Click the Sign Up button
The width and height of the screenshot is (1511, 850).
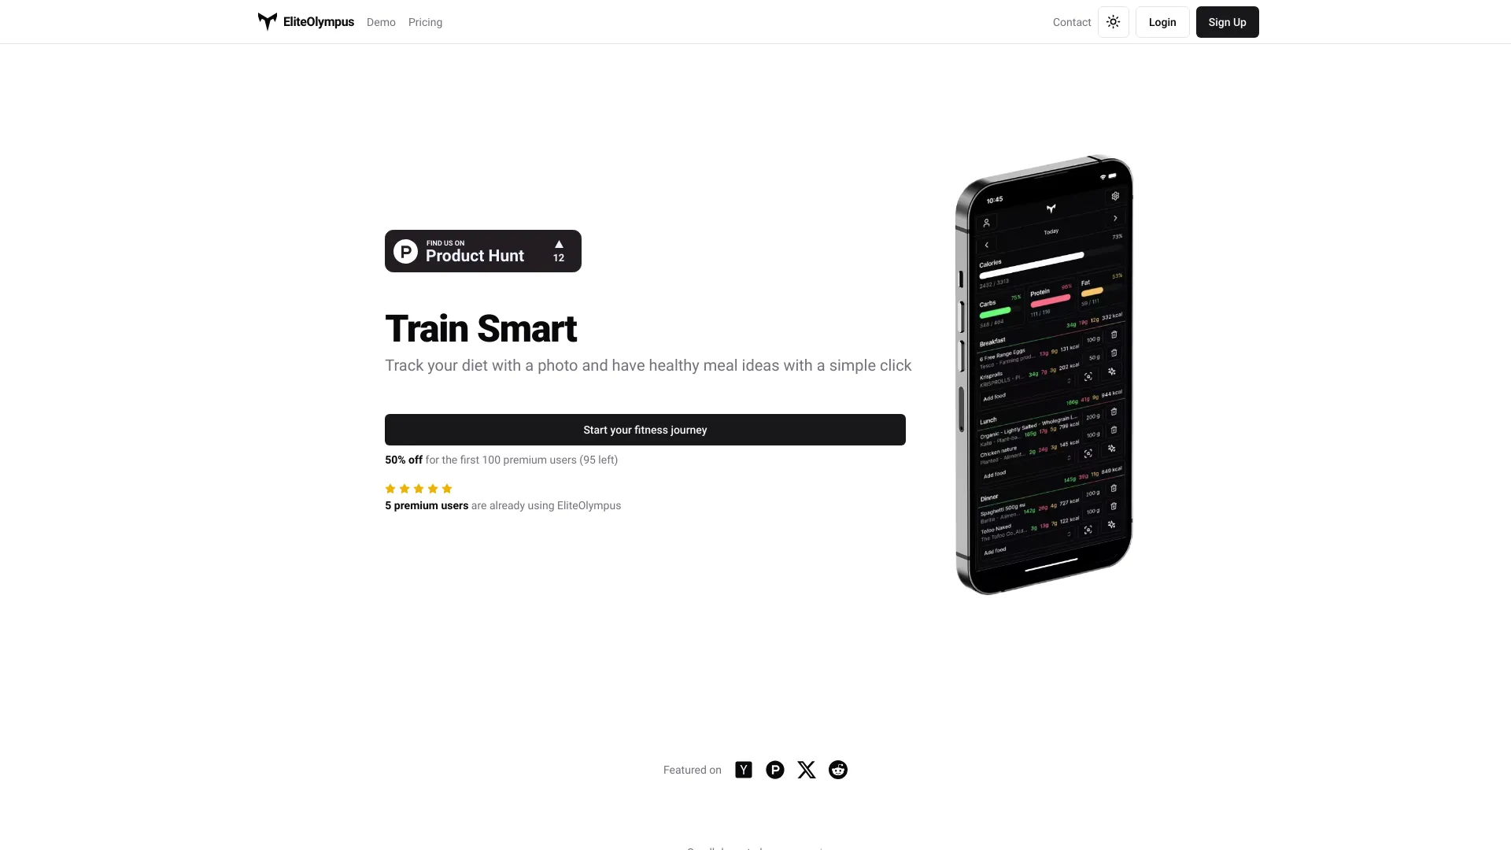(1227, 22)
